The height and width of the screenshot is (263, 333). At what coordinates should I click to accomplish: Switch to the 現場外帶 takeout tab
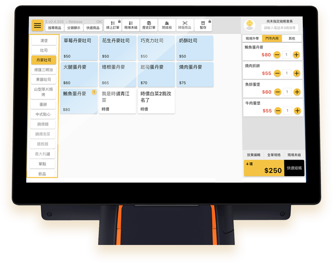click(252, 39)
